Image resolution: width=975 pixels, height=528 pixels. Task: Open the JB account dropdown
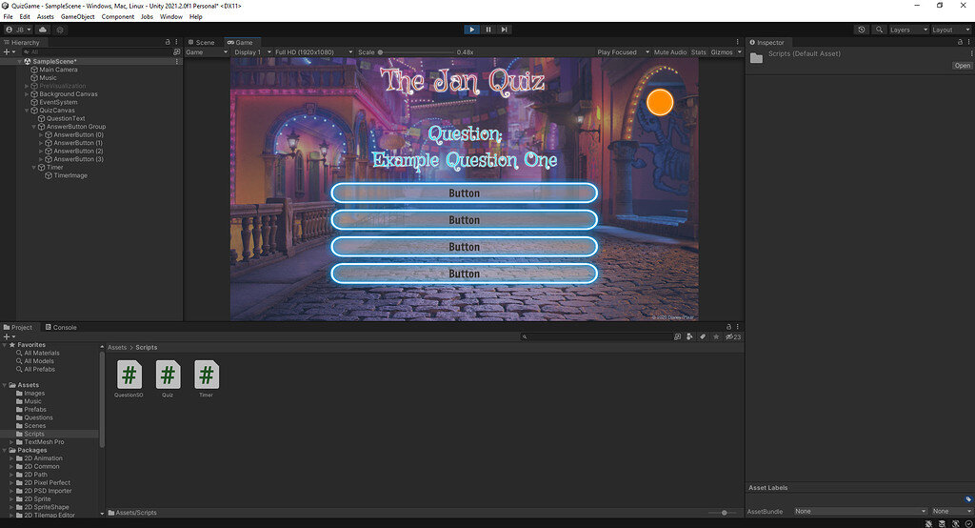click(x=18, y=30)
